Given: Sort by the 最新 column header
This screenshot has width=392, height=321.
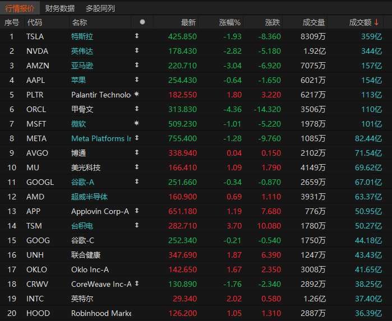Looking at the screenshot, I should pyautogui.click(x=188, y=22).
